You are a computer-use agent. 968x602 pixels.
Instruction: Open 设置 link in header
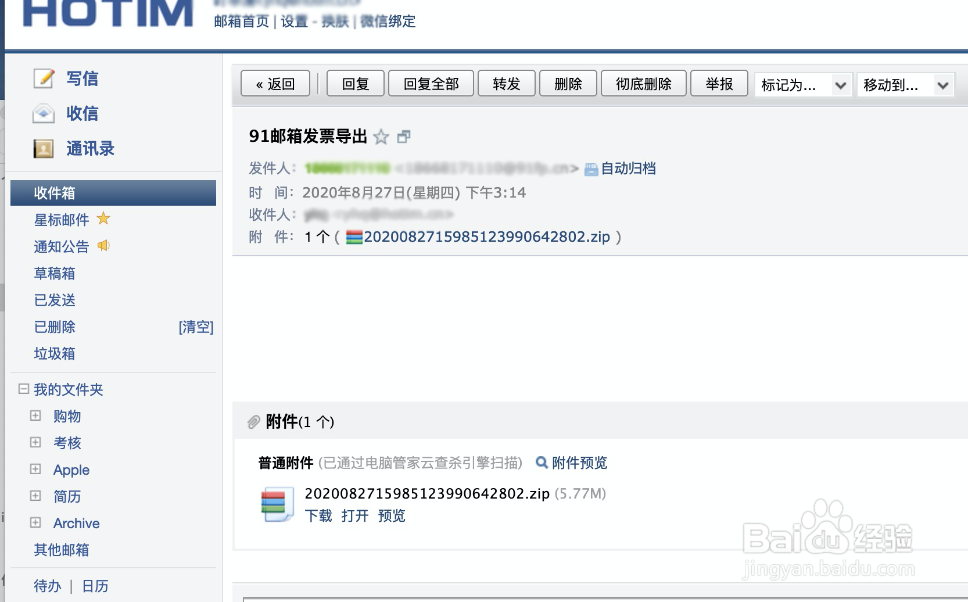(x=294, y=21)
